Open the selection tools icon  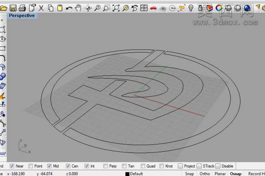[181, 8]
